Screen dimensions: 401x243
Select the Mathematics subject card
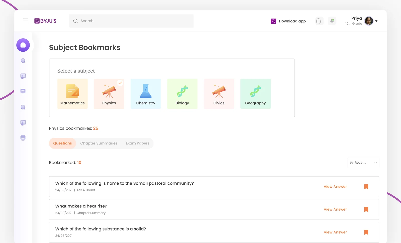[72, 94]
